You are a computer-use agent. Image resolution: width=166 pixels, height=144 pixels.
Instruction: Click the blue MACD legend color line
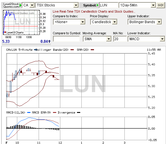[29, 113]
